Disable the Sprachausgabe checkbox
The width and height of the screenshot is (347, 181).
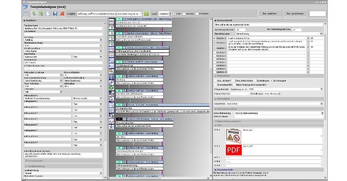271,81
